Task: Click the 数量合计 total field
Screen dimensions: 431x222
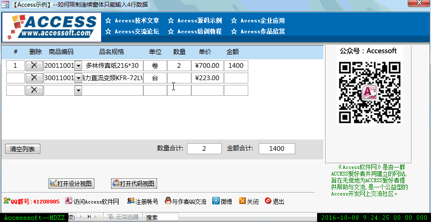Action: (204, 148)
